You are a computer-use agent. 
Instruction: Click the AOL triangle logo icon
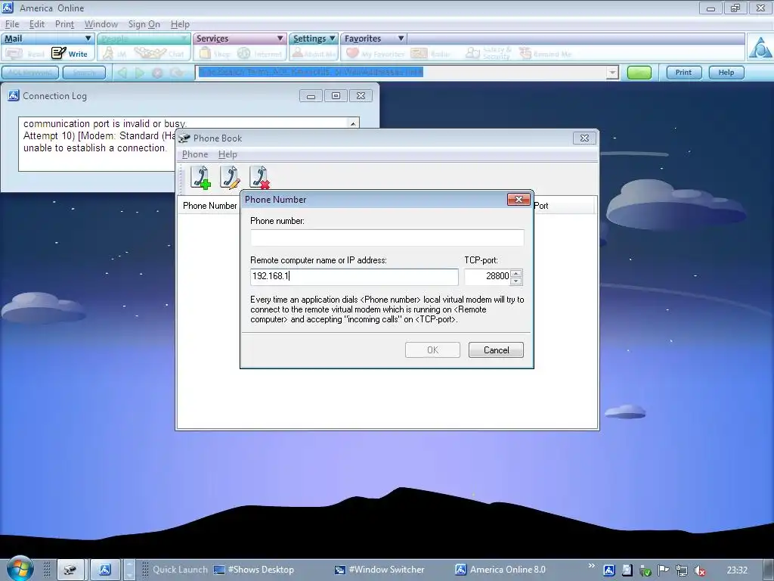coord(760,48)
